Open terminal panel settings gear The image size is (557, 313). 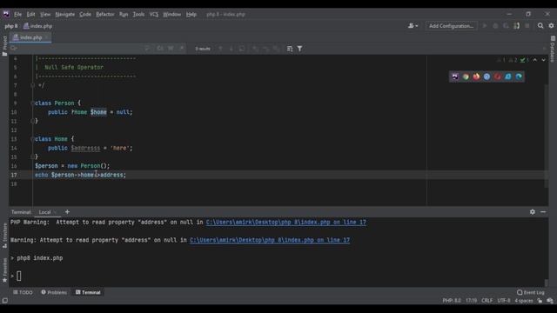point(533,212)
